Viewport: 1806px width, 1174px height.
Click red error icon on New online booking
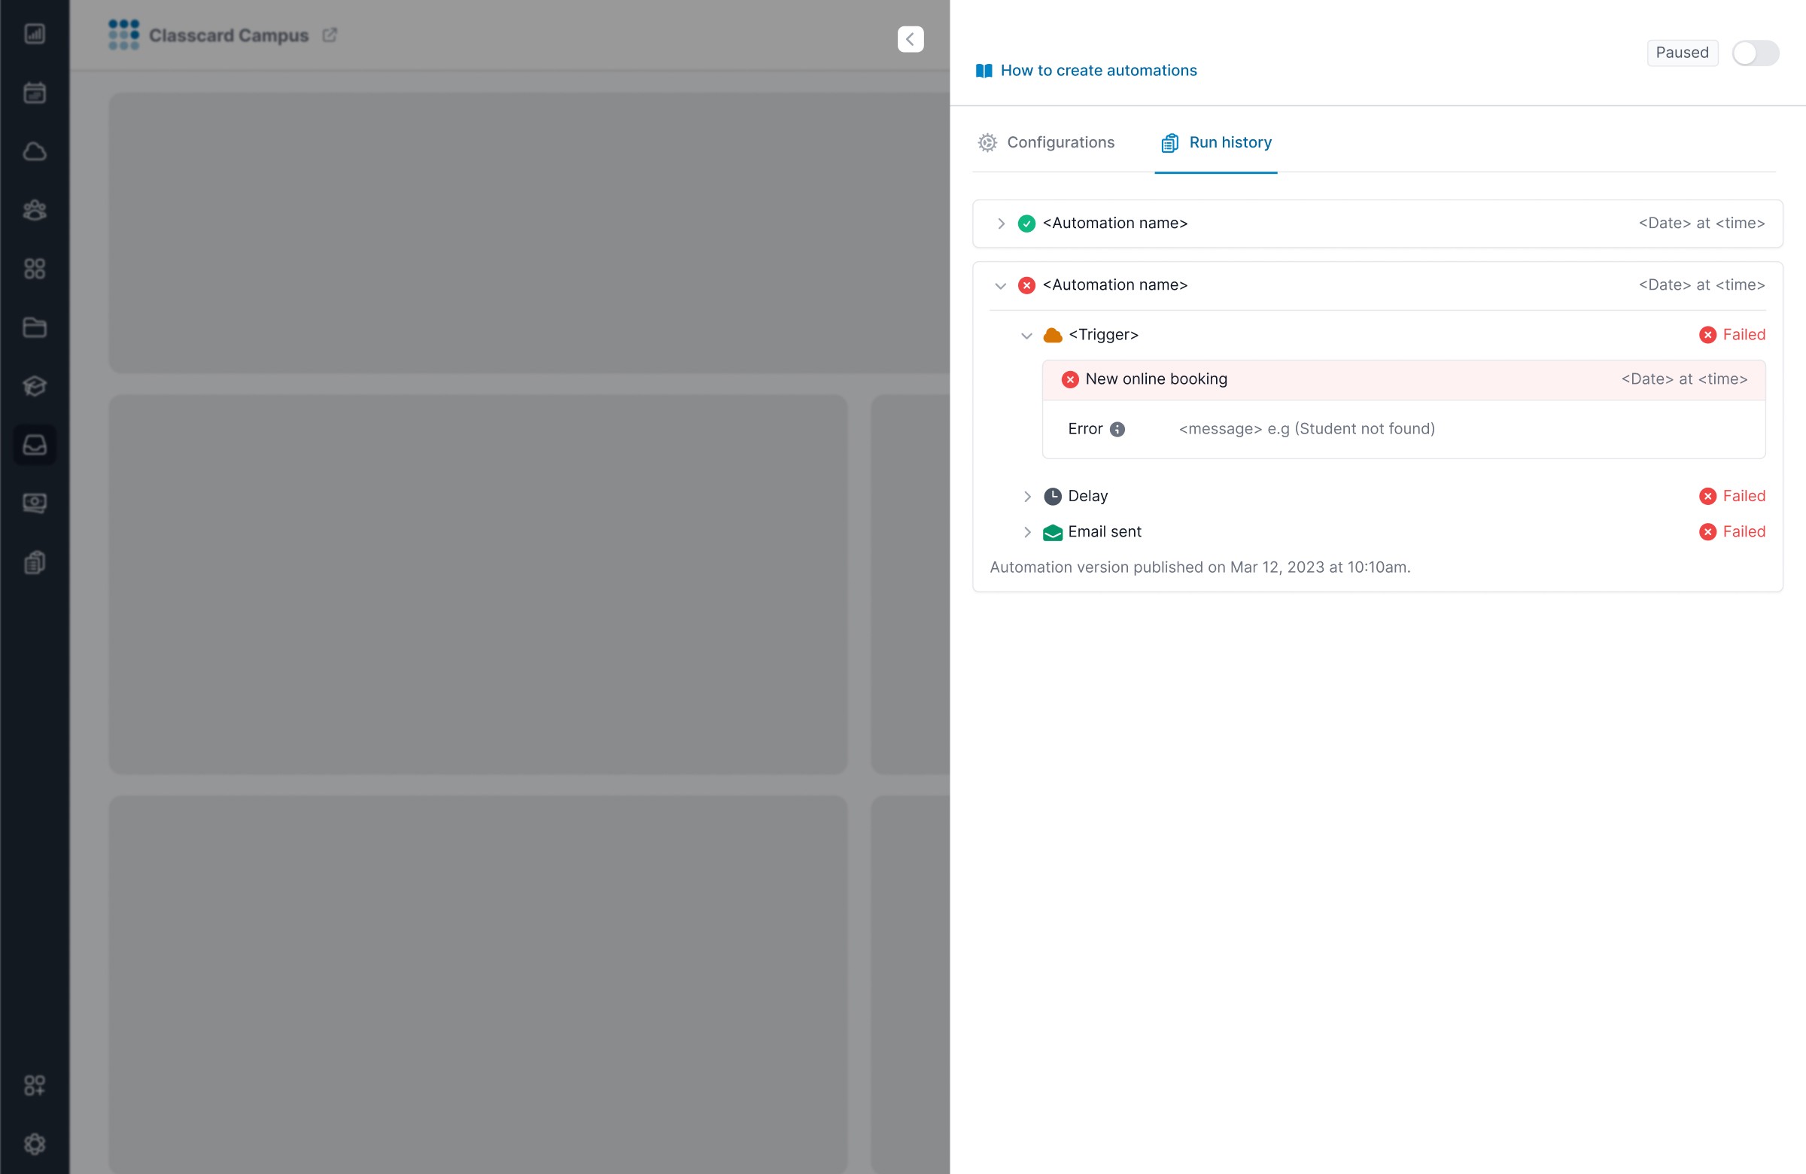click(x=1070, y=379)
